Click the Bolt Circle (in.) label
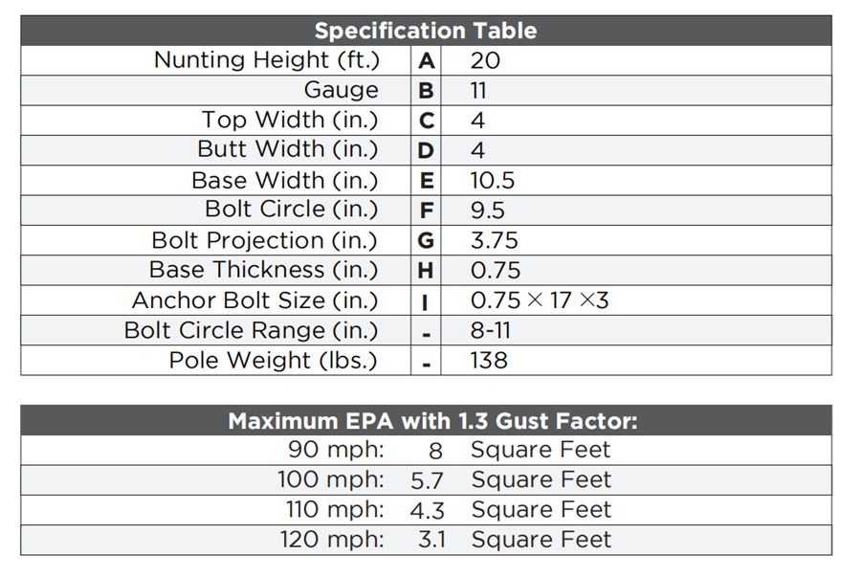Screen dimensions: 861x577 [292, 210]
